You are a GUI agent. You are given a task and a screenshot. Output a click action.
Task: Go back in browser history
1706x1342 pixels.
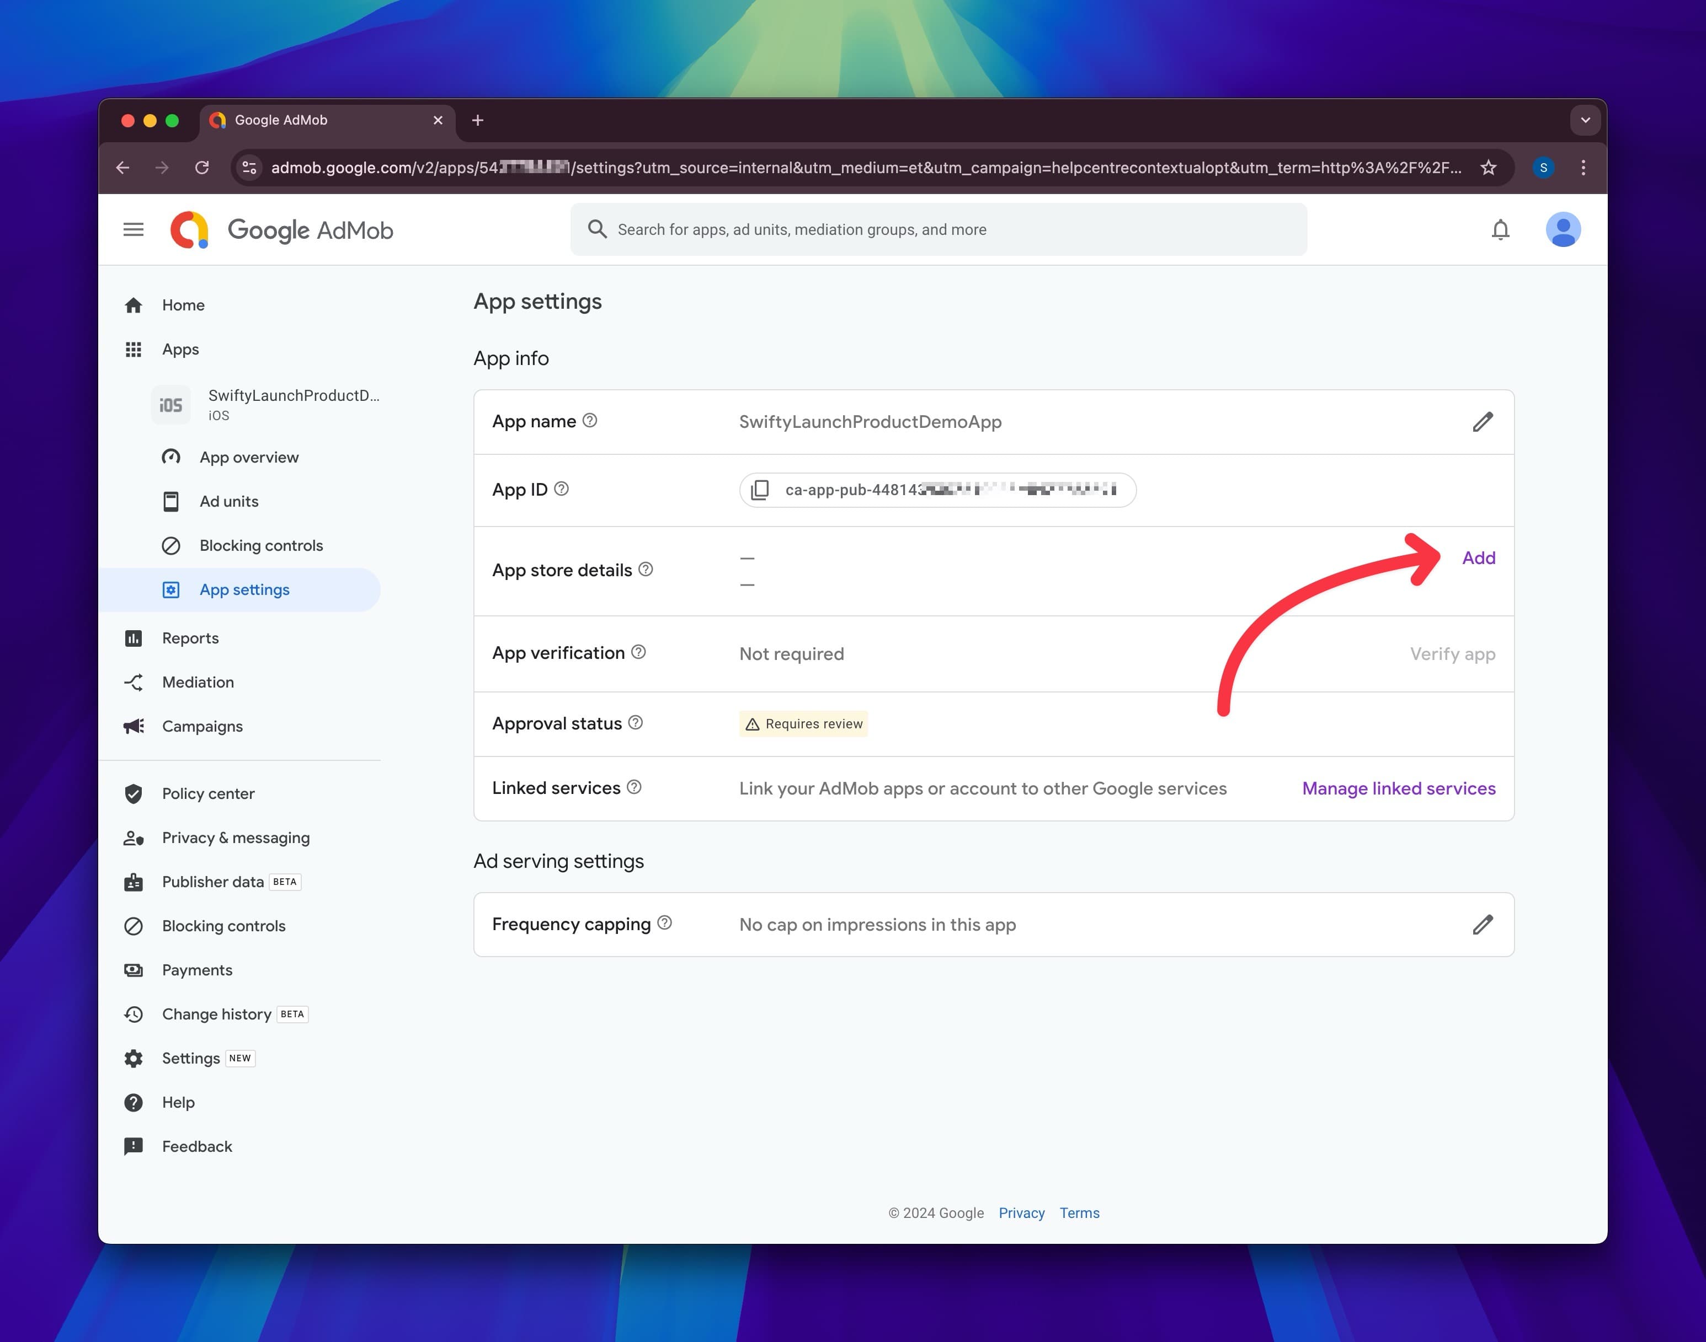point(122,168)
